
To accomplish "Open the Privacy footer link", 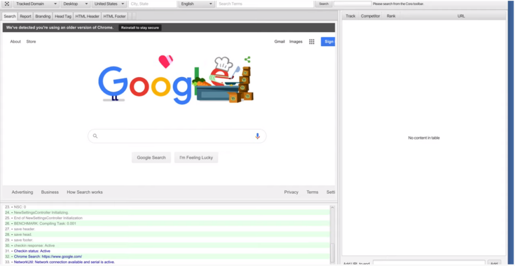I will pos(291,192).
